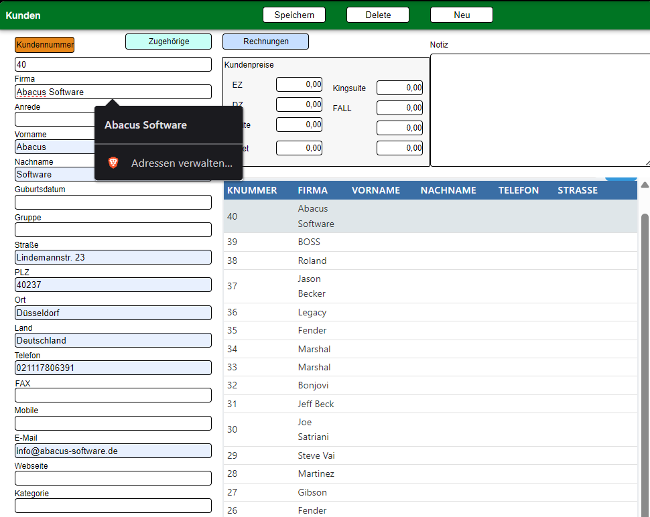This screenshot has width=650, height=517.
Task: Select customer row 39 BOSS
Action: coord(430,242)
